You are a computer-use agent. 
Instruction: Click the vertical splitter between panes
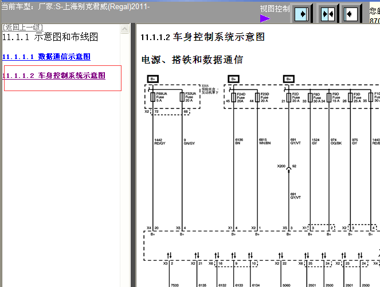coord(133,155)
